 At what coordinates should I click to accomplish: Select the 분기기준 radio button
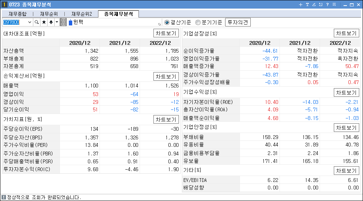click(198, 22)
